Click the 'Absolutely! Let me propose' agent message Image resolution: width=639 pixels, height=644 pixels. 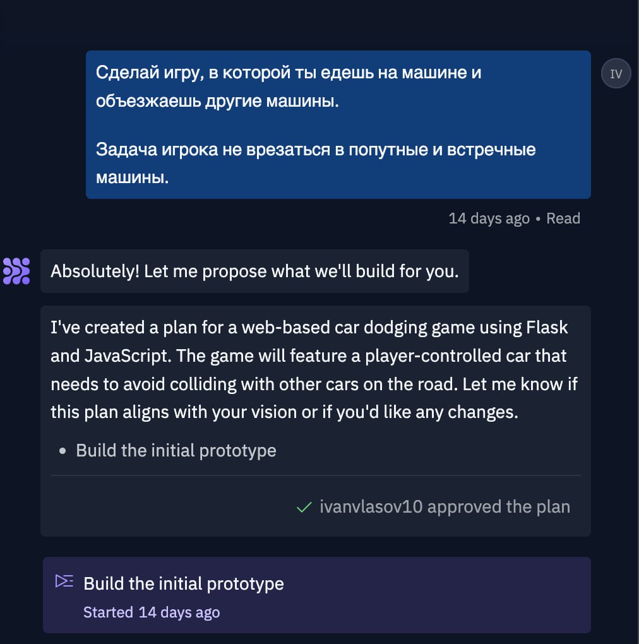click(x=254, y=271)
